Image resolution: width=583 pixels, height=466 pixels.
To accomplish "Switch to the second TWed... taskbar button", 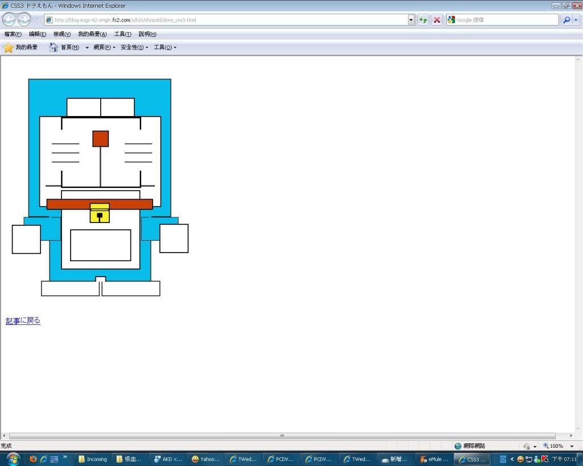I will pyautogui.click(x=358, y=459).
